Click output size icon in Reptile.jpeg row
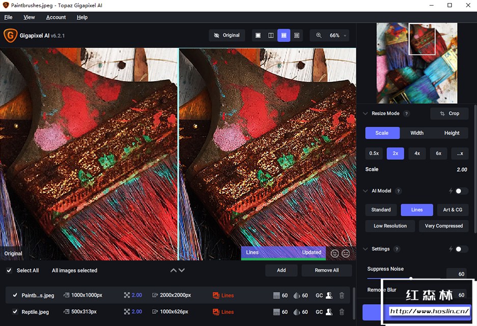Image resolution: width=477 pixels, height=326 pixels. (155, 312)
